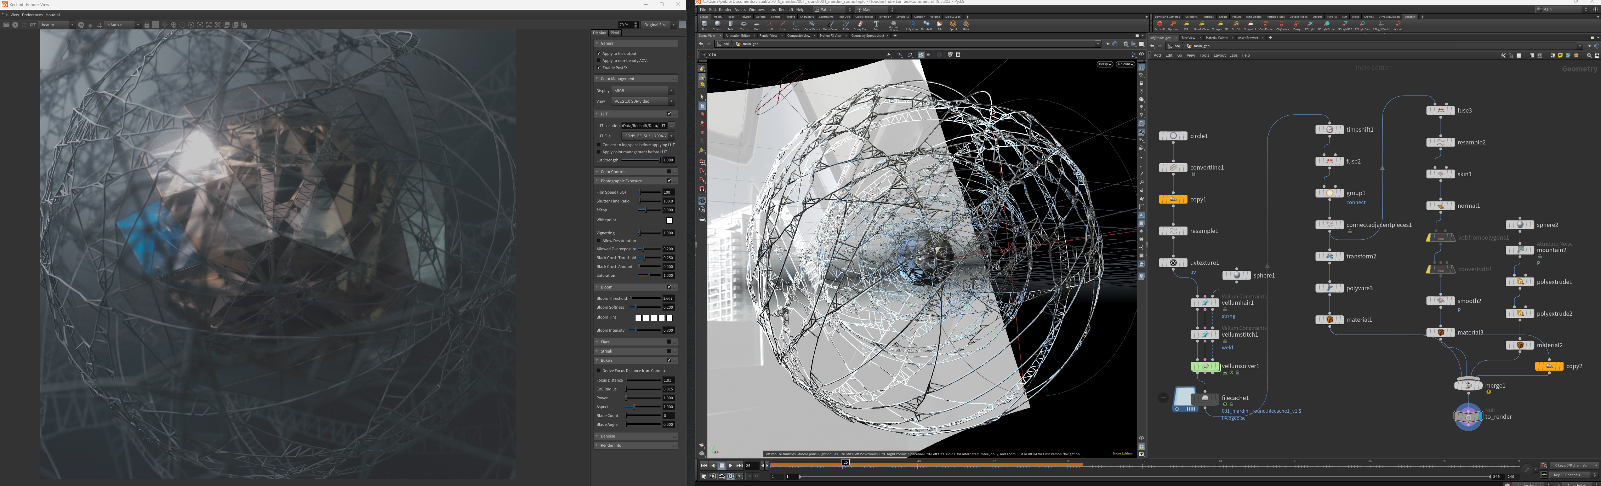This screenshot has width=1601, height=486.
Task: Click the No cam viewport button
Action: pos(1125,64)
